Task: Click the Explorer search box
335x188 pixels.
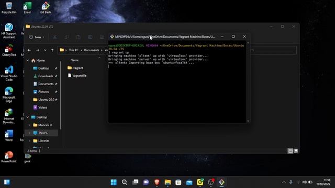Action: (273, 50)
